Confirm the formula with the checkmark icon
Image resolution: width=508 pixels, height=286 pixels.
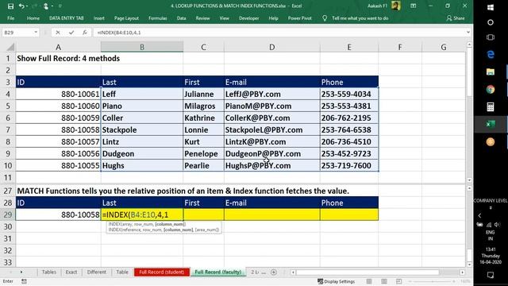coord(71,33)
